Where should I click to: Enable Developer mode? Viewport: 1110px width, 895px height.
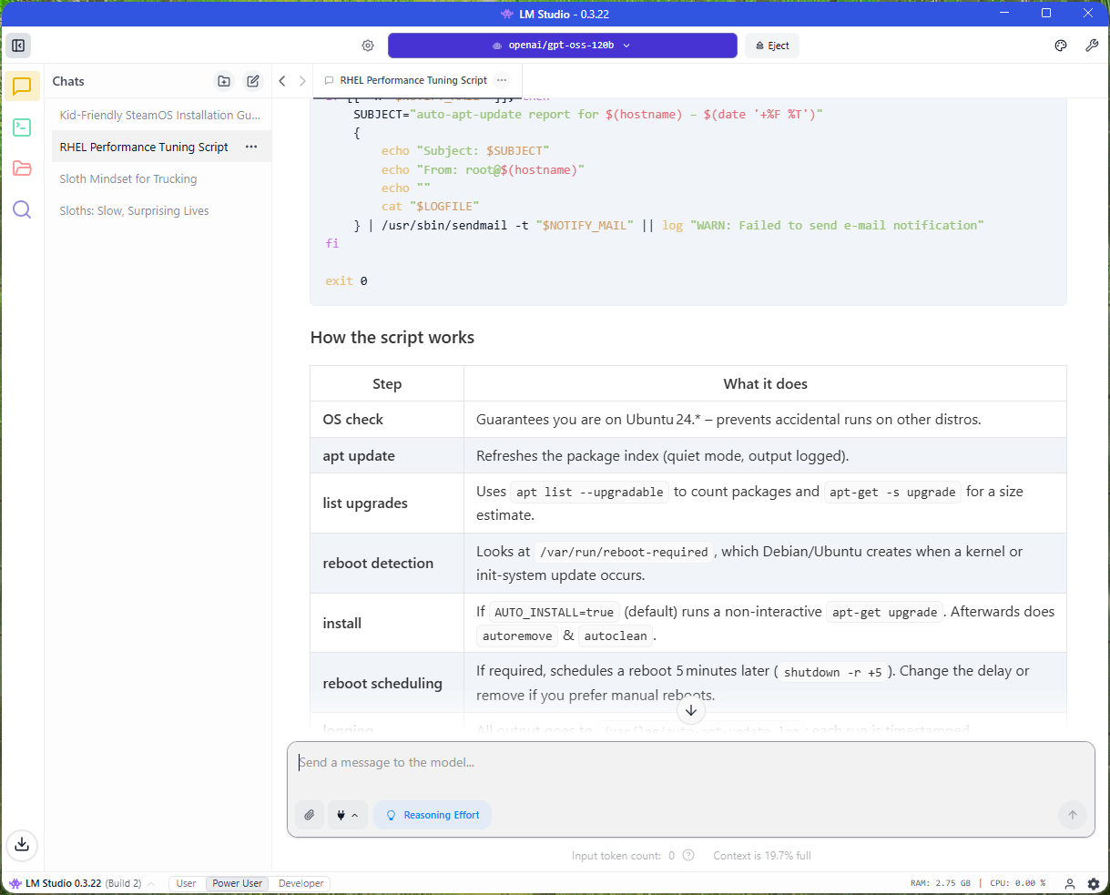pos(300,883)
